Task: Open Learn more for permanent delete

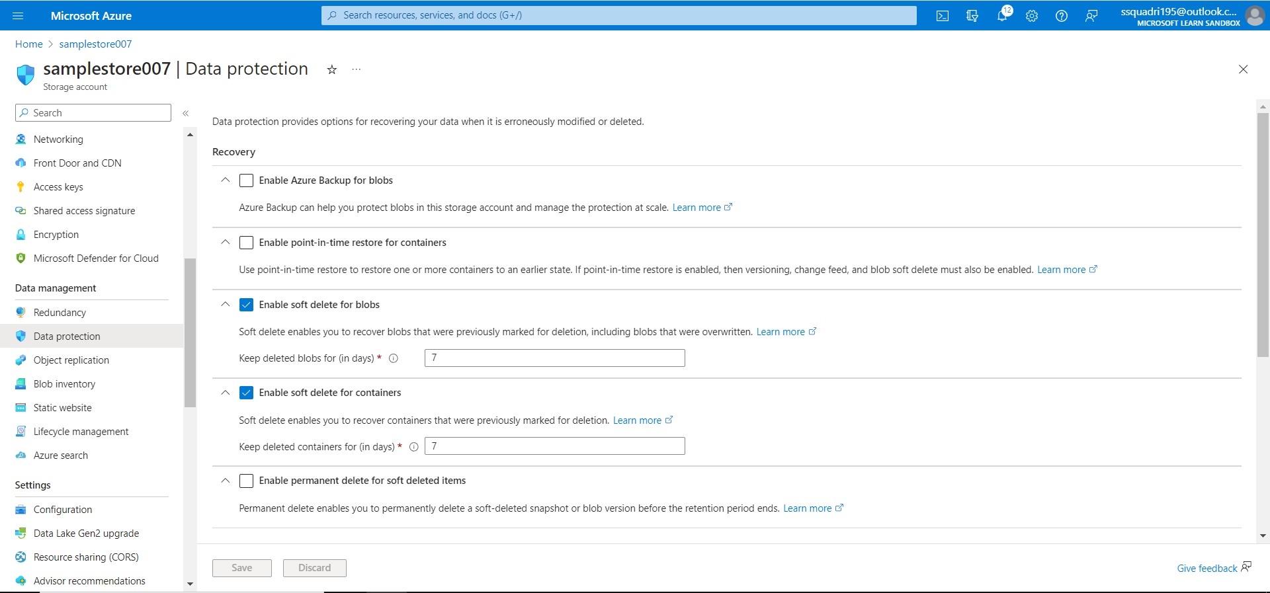Action: [x=814, y=508]
